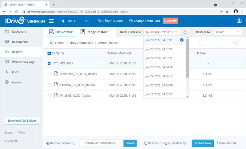Click the Restore Now button
Screen dimensions: 246x149
point(203,143)
